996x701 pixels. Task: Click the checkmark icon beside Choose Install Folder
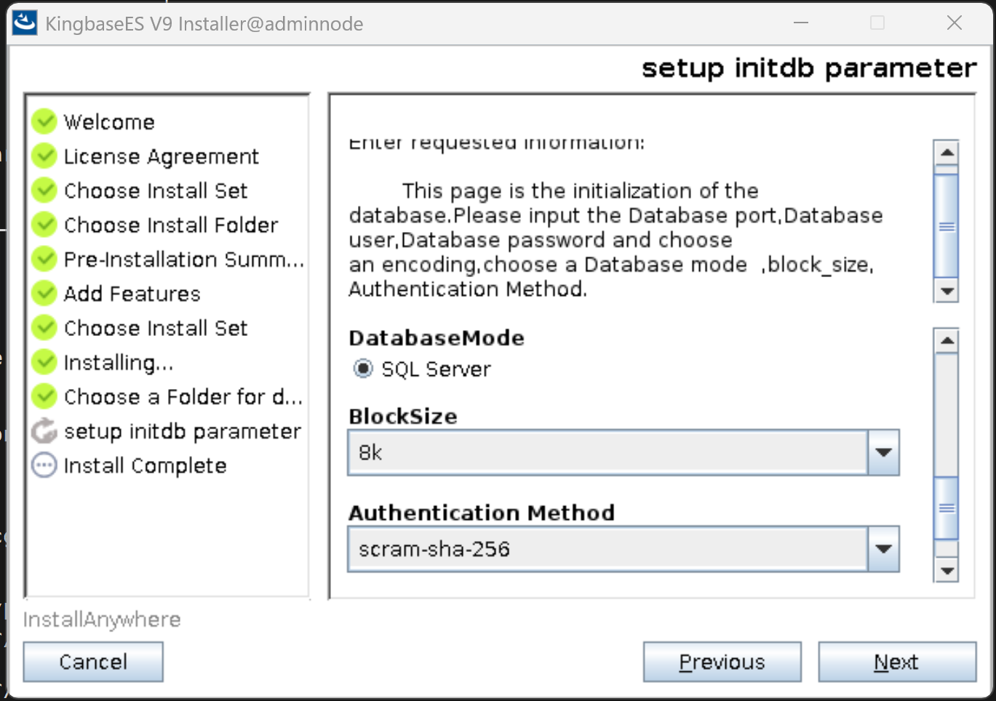pyautogui.click(x=44, y=225)
